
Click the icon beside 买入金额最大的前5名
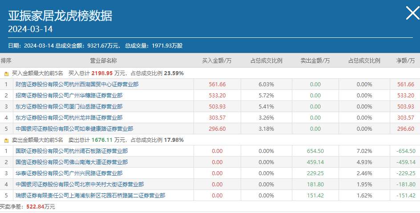tap(6, 73)
